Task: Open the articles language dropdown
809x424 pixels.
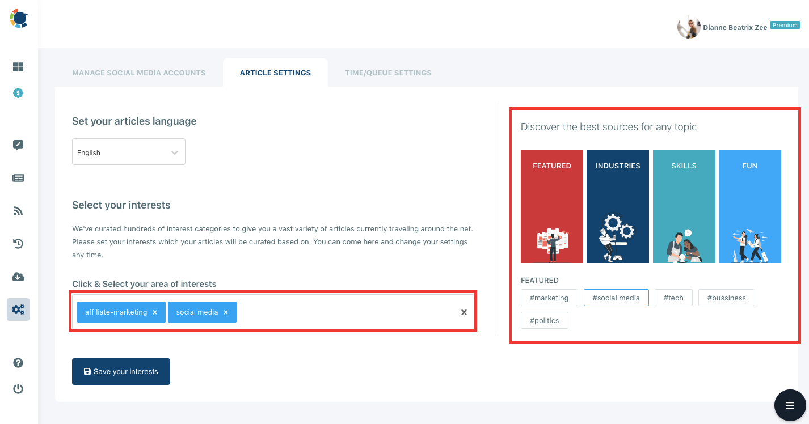Action: 129,151
